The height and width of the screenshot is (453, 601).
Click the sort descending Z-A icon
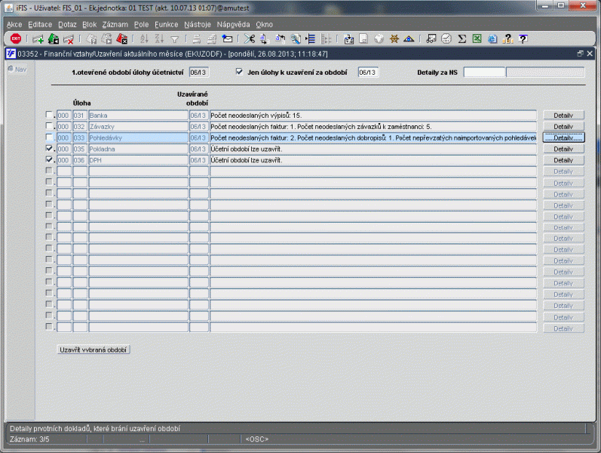(159, 39)
